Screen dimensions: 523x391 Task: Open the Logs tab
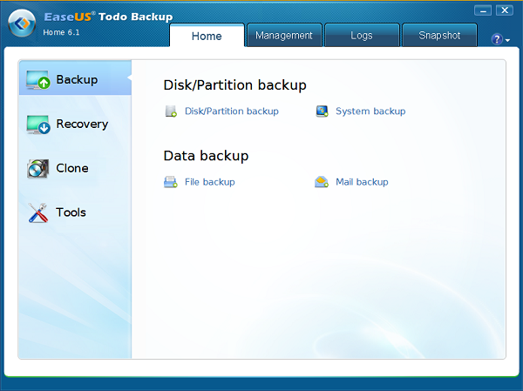pyautogui.click(x=362, y=36)
